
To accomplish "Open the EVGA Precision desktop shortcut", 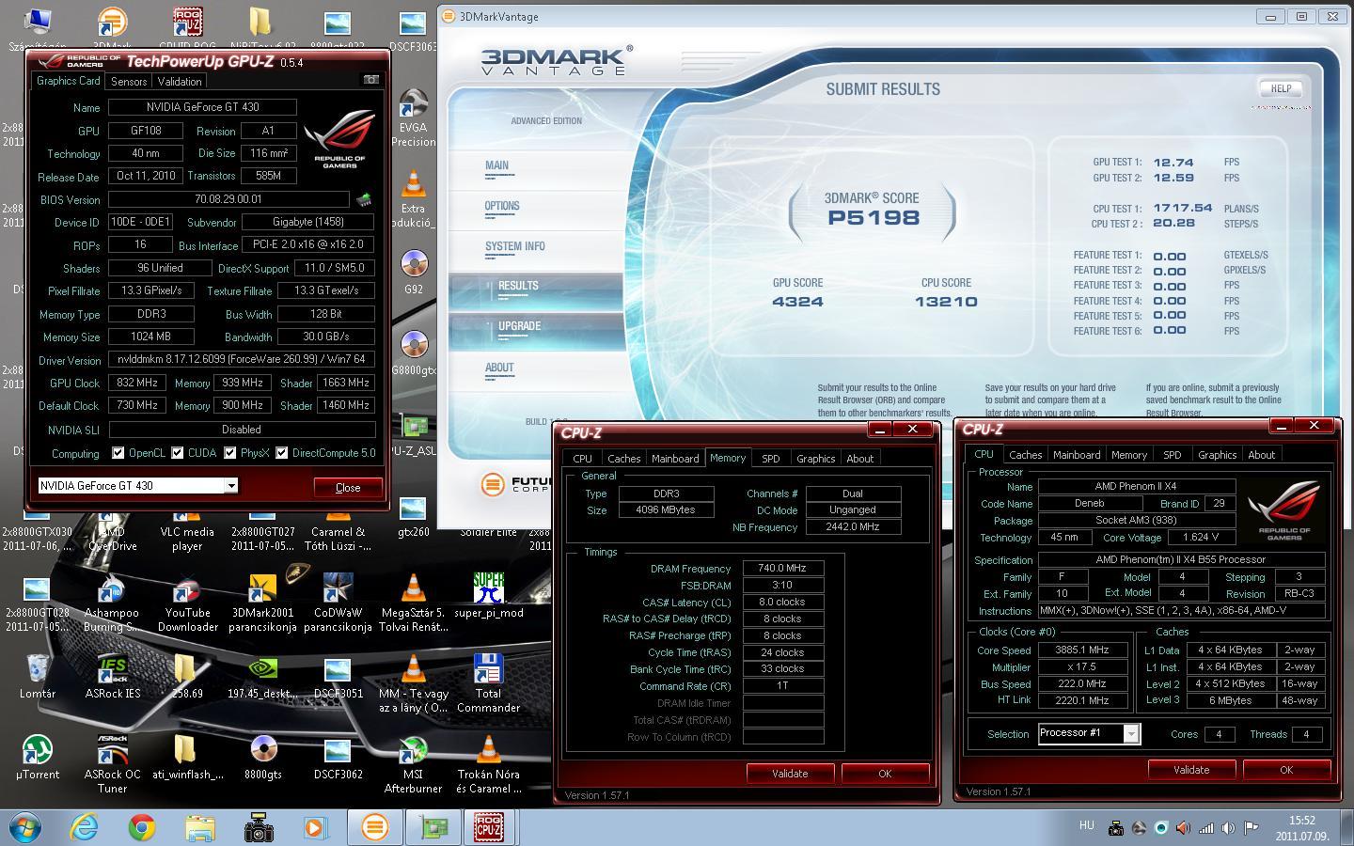I will pyautogui.click(x=413, y=118).
